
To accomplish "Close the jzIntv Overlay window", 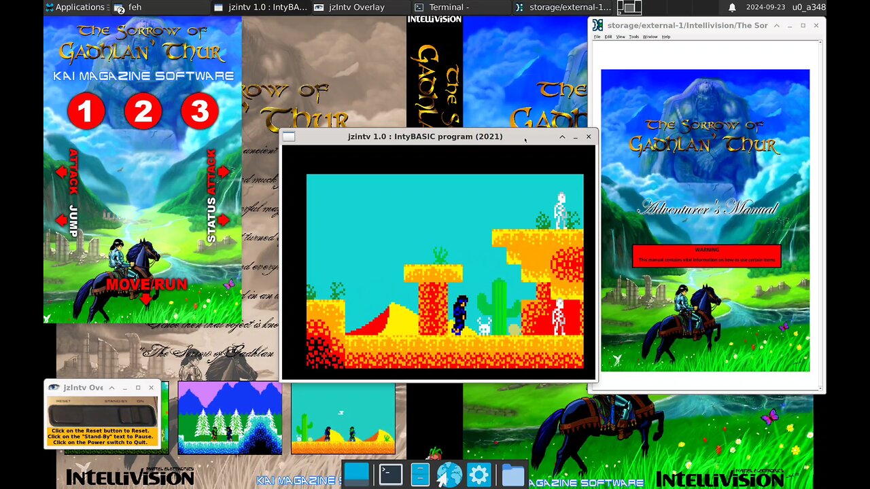I will [x=151, y=388].
